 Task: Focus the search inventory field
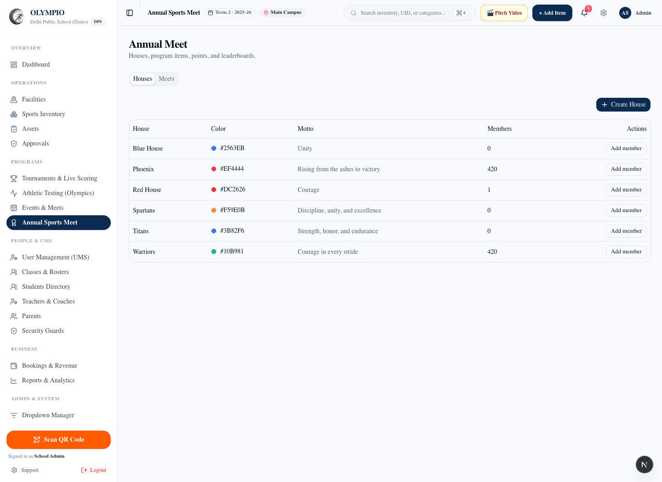pos(409,13)
